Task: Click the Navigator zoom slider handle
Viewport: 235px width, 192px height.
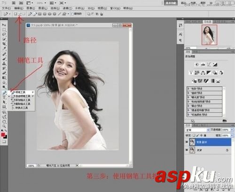Action: tap(218, 48)
